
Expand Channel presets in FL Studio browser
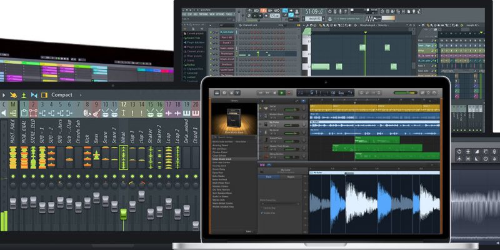(194, 52)
